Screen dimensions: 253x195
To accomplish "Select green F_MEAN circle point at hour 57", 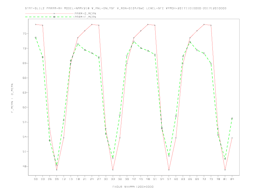I will point(169,156).
